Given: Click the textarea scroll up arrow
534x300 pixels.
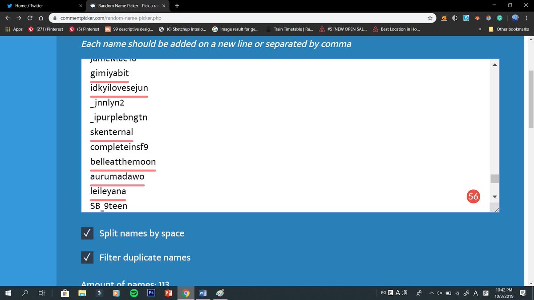Looking at the screenshot, I should pos(494,64).
